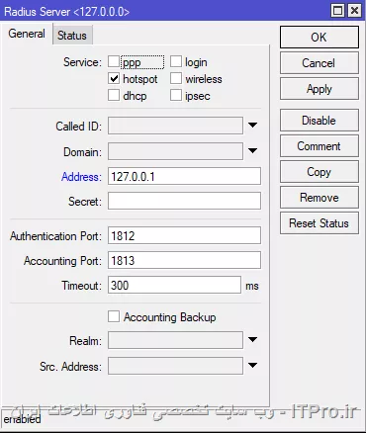Click the disabled Domain field
Viewport: 366px width, 433px height.
[175, 151]
